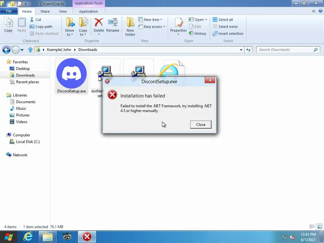Click the Back navigation arrow

click(6, 50)
